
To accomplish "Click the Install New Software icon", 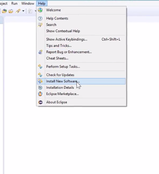I will (x=40, y=81).
